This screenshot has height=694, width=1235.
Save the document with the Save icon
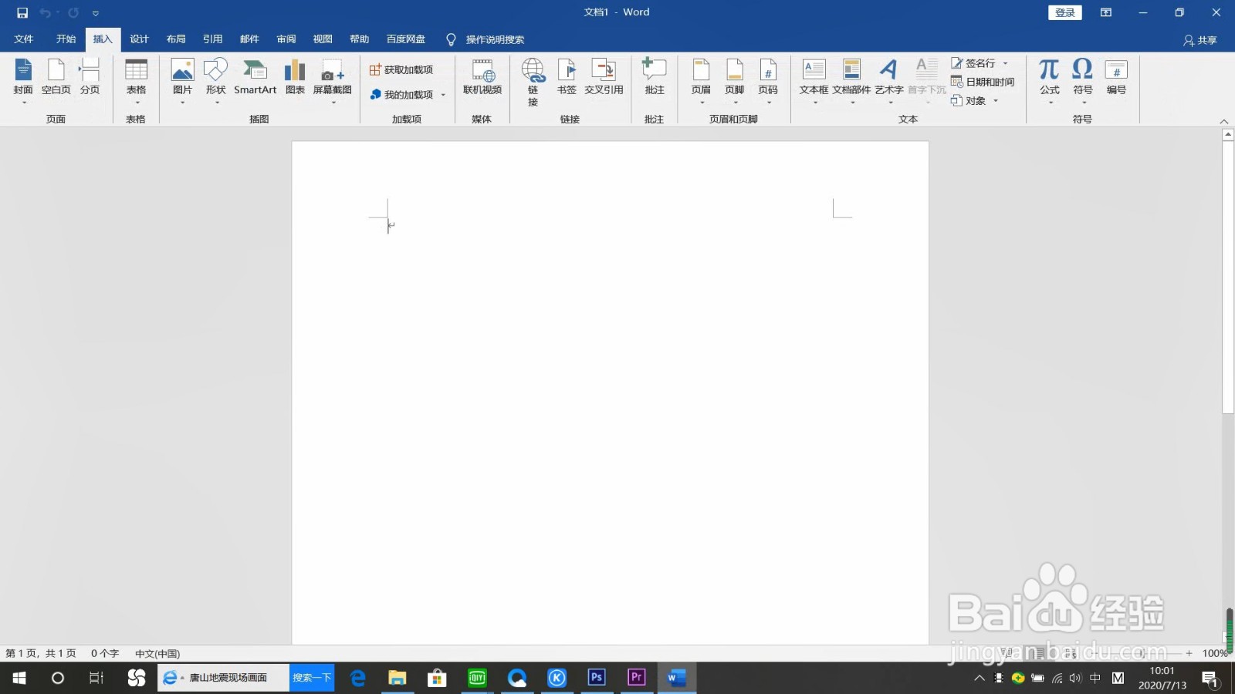coord(22,13)
